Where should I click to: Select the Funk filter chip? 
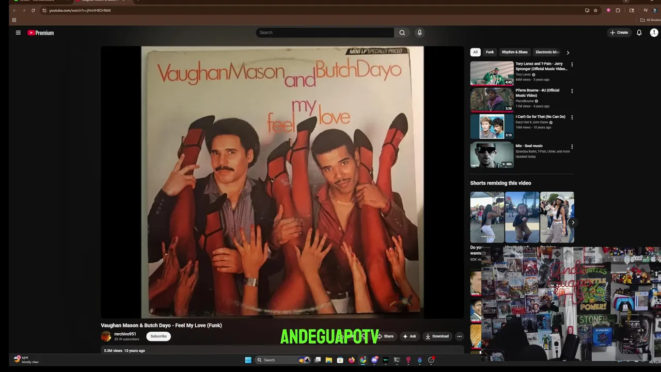(490, 52)
